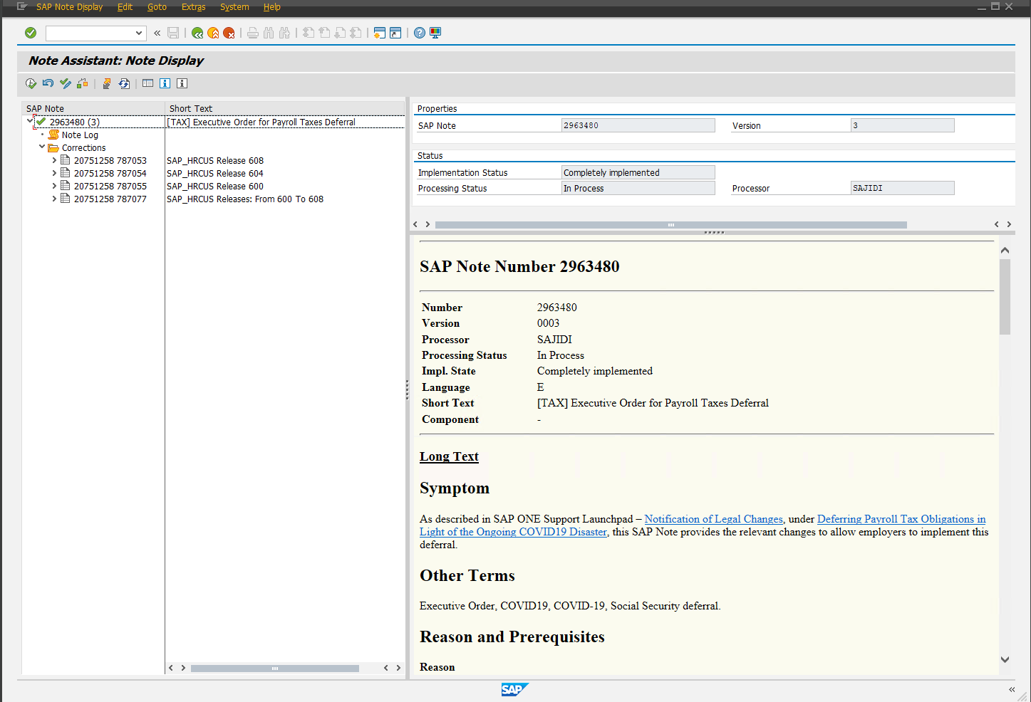Screen dimensions: 1031x702
Task: Click the orange Exit icon
Action: pos(213,33)
